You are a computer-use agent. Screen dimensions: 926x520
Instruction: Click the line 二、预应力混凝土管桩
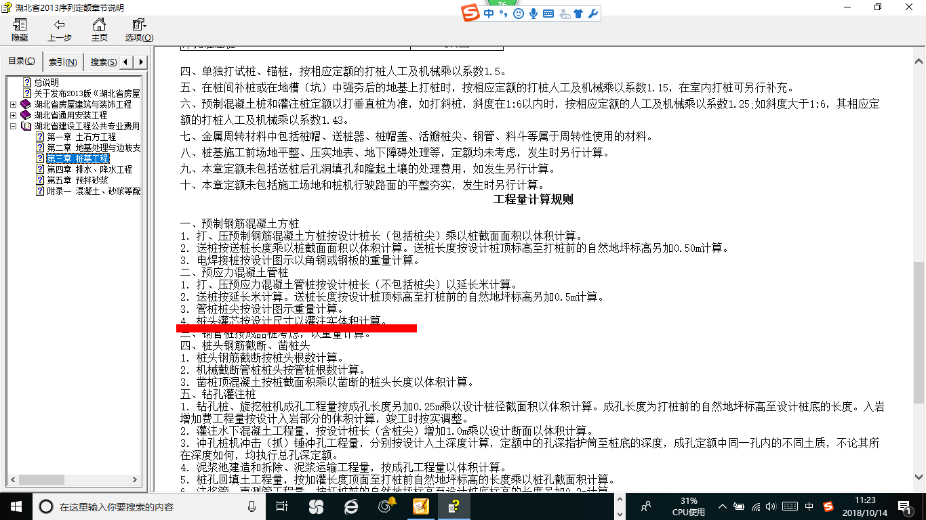(x=235, y=272)
